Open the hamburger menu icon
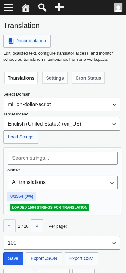Image resolution: width=126 pixels, height=273 pixels. [8, 7]
